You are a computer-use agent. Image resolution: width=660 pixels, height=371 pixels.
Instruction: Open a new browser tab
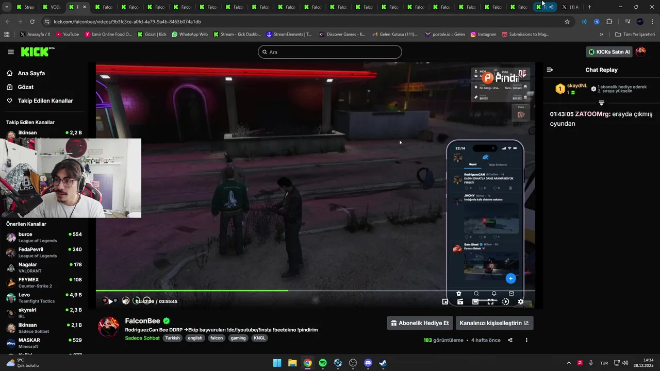click(x=589, y=7)
